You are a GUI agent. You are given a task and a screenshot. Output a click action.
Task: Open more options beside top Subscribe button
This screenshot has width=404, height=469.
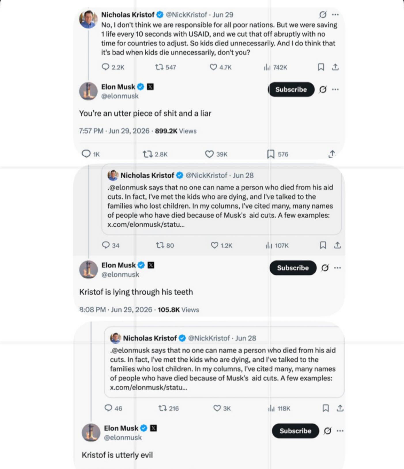(x=335, y=90)
